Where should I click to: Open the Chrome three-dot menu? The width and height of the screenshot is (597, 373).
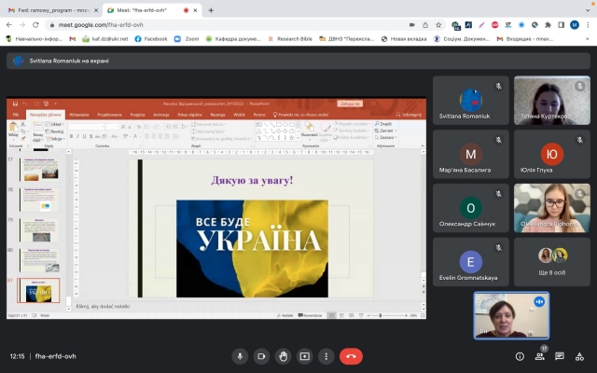coord(589,25)
